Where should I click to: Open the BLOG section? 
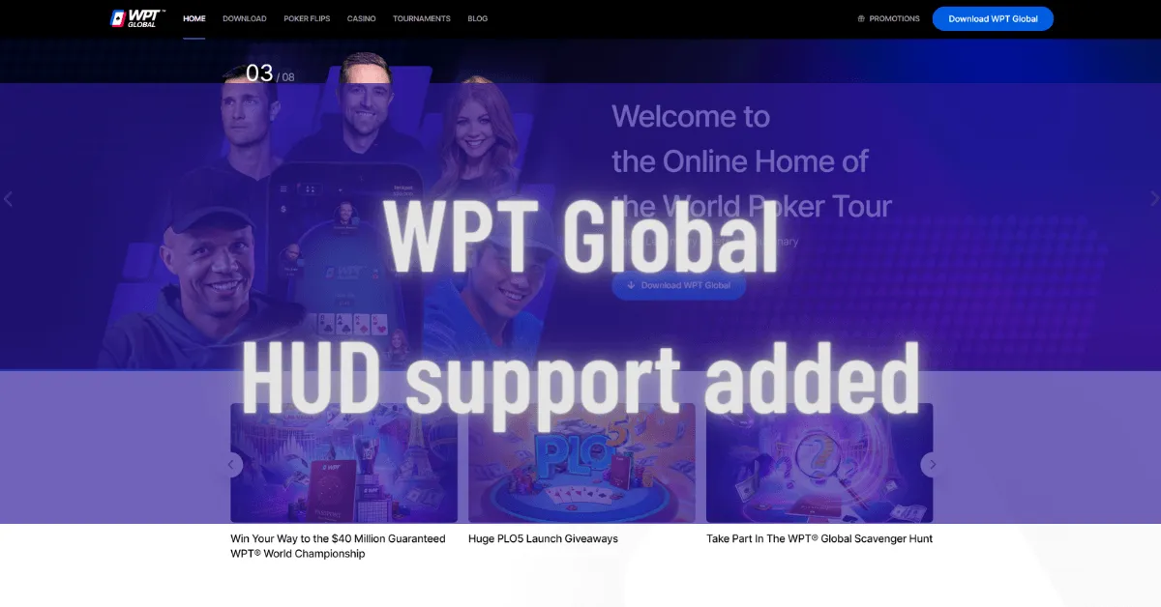click(x=477, y=17)
